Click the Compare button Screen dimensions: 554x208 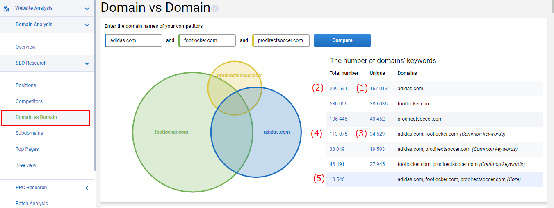[342, 40]
